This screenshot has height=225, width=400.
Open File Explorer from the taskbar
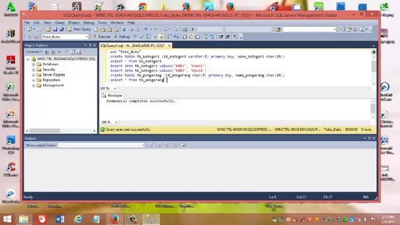coord(24,219)
